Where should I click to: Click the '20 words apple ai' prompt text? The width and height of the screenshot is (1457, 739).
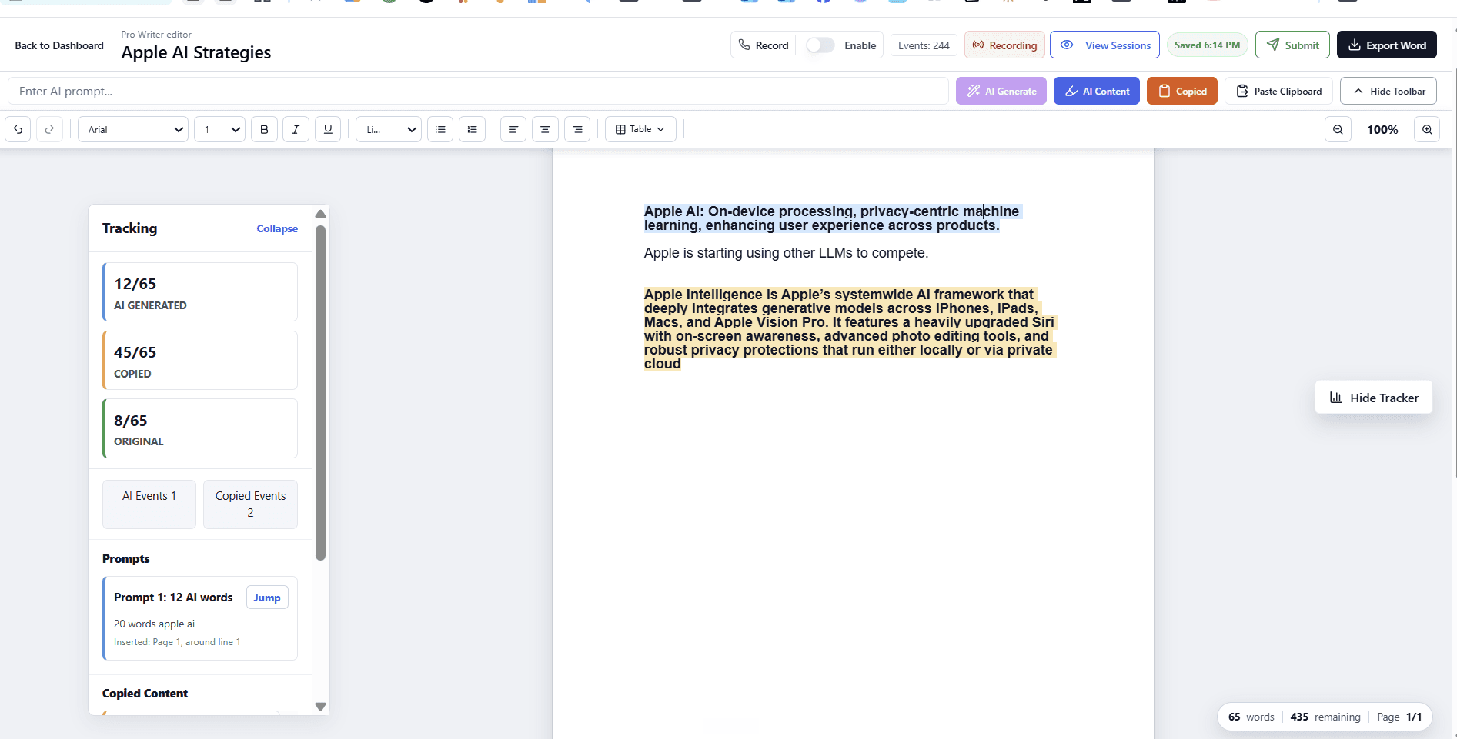154,624
